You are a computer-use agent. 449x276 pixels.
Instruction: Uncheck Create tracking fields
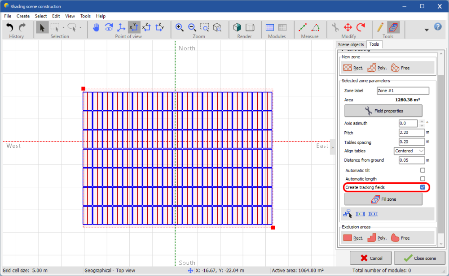pyautogui.click(x=423, y=187)
